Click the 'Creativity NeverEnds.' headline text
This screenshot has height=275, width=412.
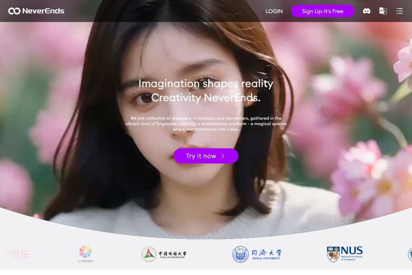(206, 98)
